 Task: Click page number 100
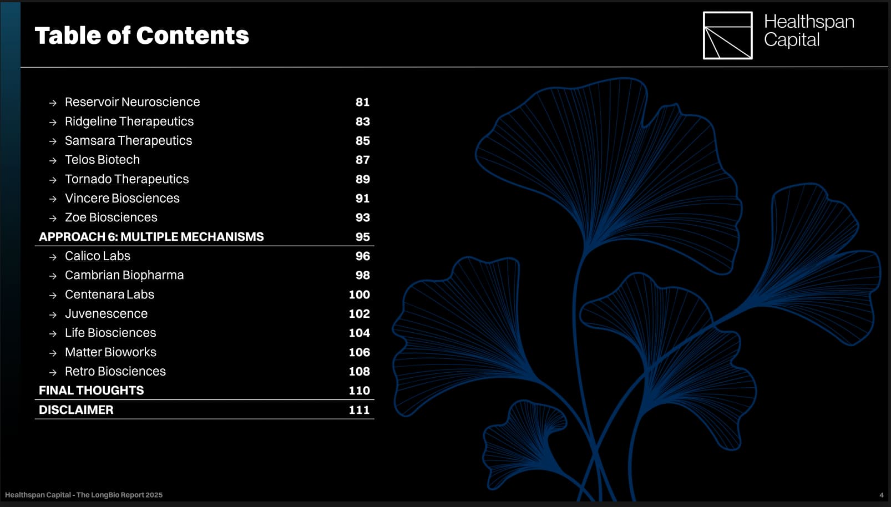tap(360, 295)
